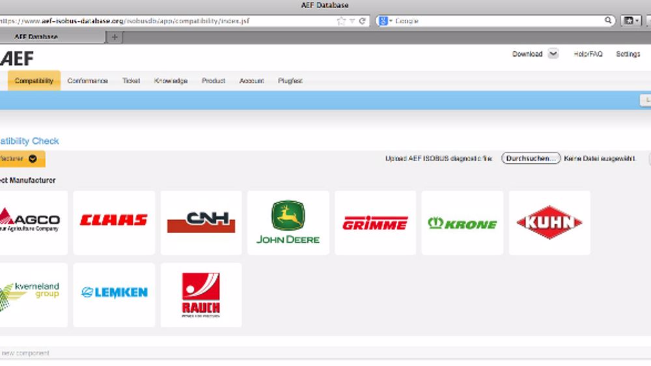
Task: Open the URL history dropdown arrow
Action: pos(352,21)
